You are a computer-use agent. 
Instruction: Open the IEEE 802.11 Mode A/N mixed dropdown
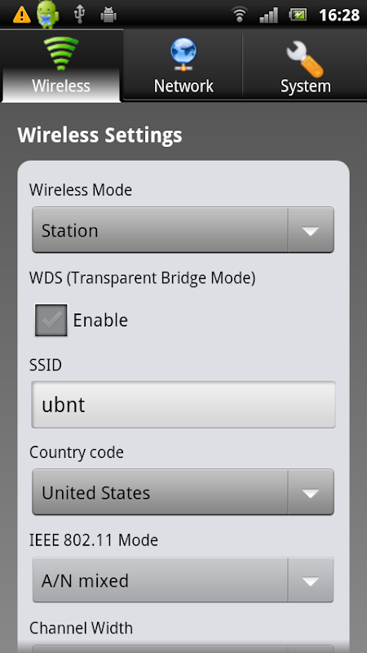tap(183, 580)
